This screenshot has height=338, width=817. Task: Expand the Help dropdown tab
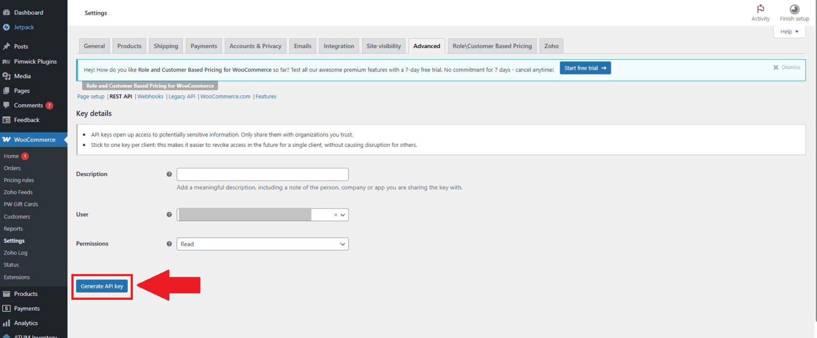pos(789,32)
